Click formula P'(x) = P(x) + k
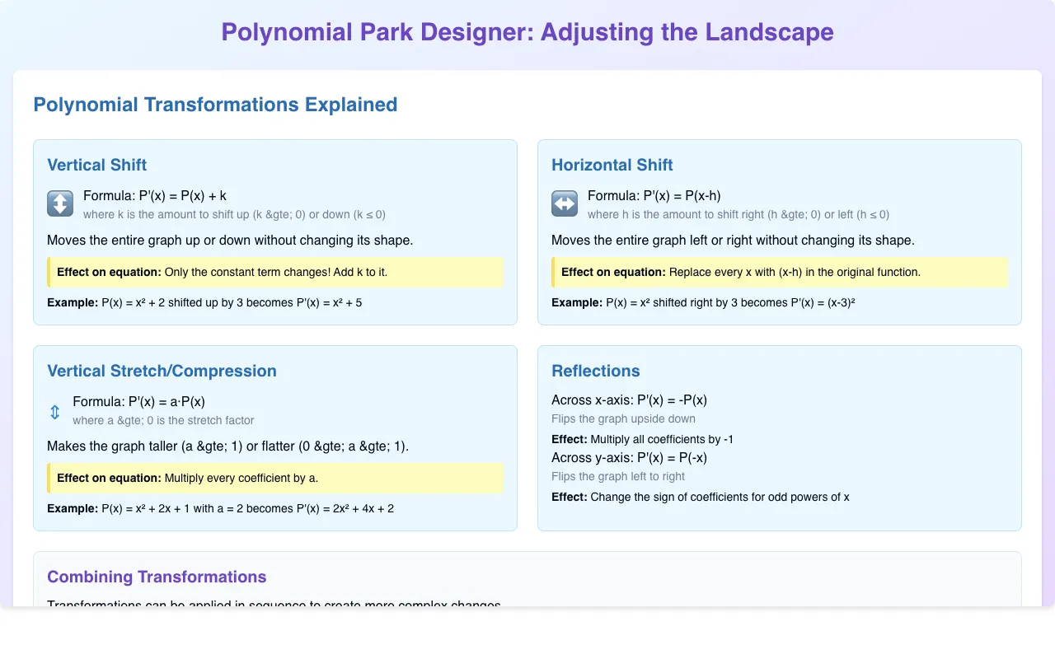The image size is (1055, 659). (155, 196)
